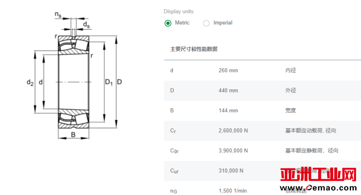
Task: Click the '310,000 N' value
Action: (x=231, y=171)
